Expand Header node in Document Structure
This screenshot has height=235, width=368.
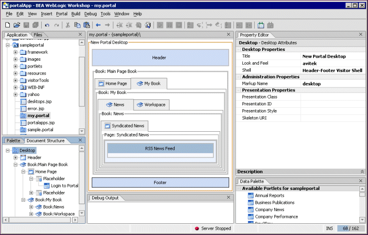[16, 158]
